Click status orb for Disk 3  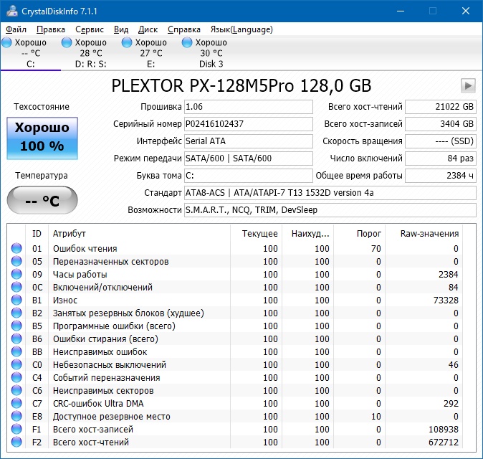[x=188, y=43]
